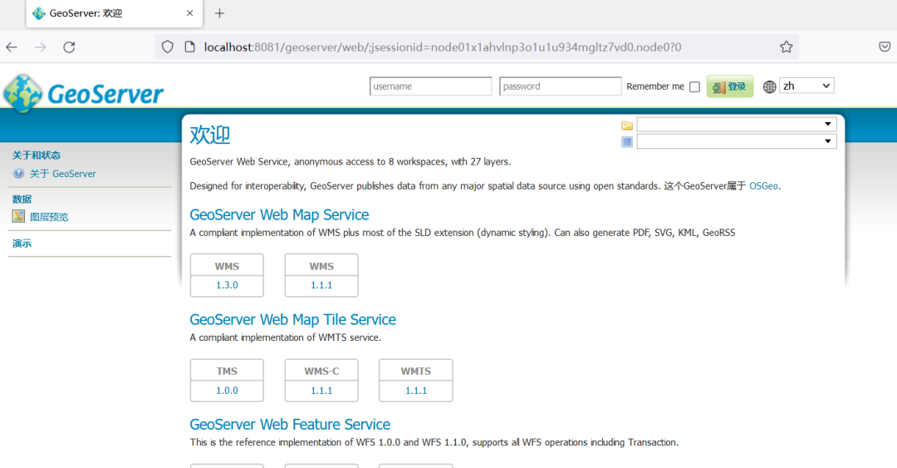The width and height of the screenshot is (897, 468).
Task: Click the workspace folder icon
Action: click(627, 126)
